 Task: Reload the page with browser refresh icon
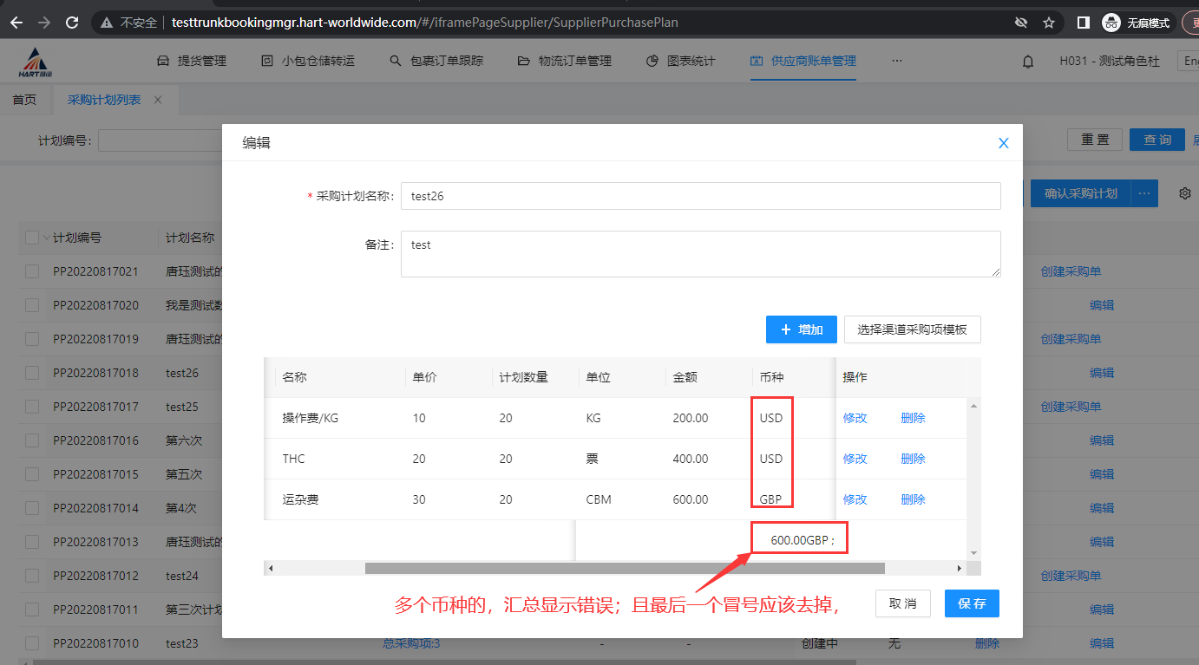(72, 23)
